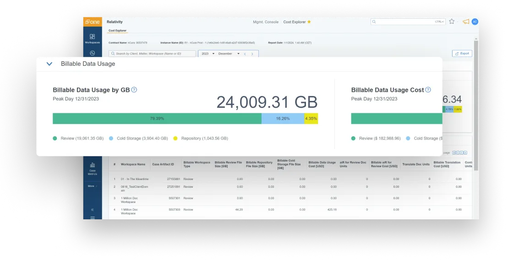508x260 pixels.
Task: Open the 2023 year dropdown
Action: point(208,53)
